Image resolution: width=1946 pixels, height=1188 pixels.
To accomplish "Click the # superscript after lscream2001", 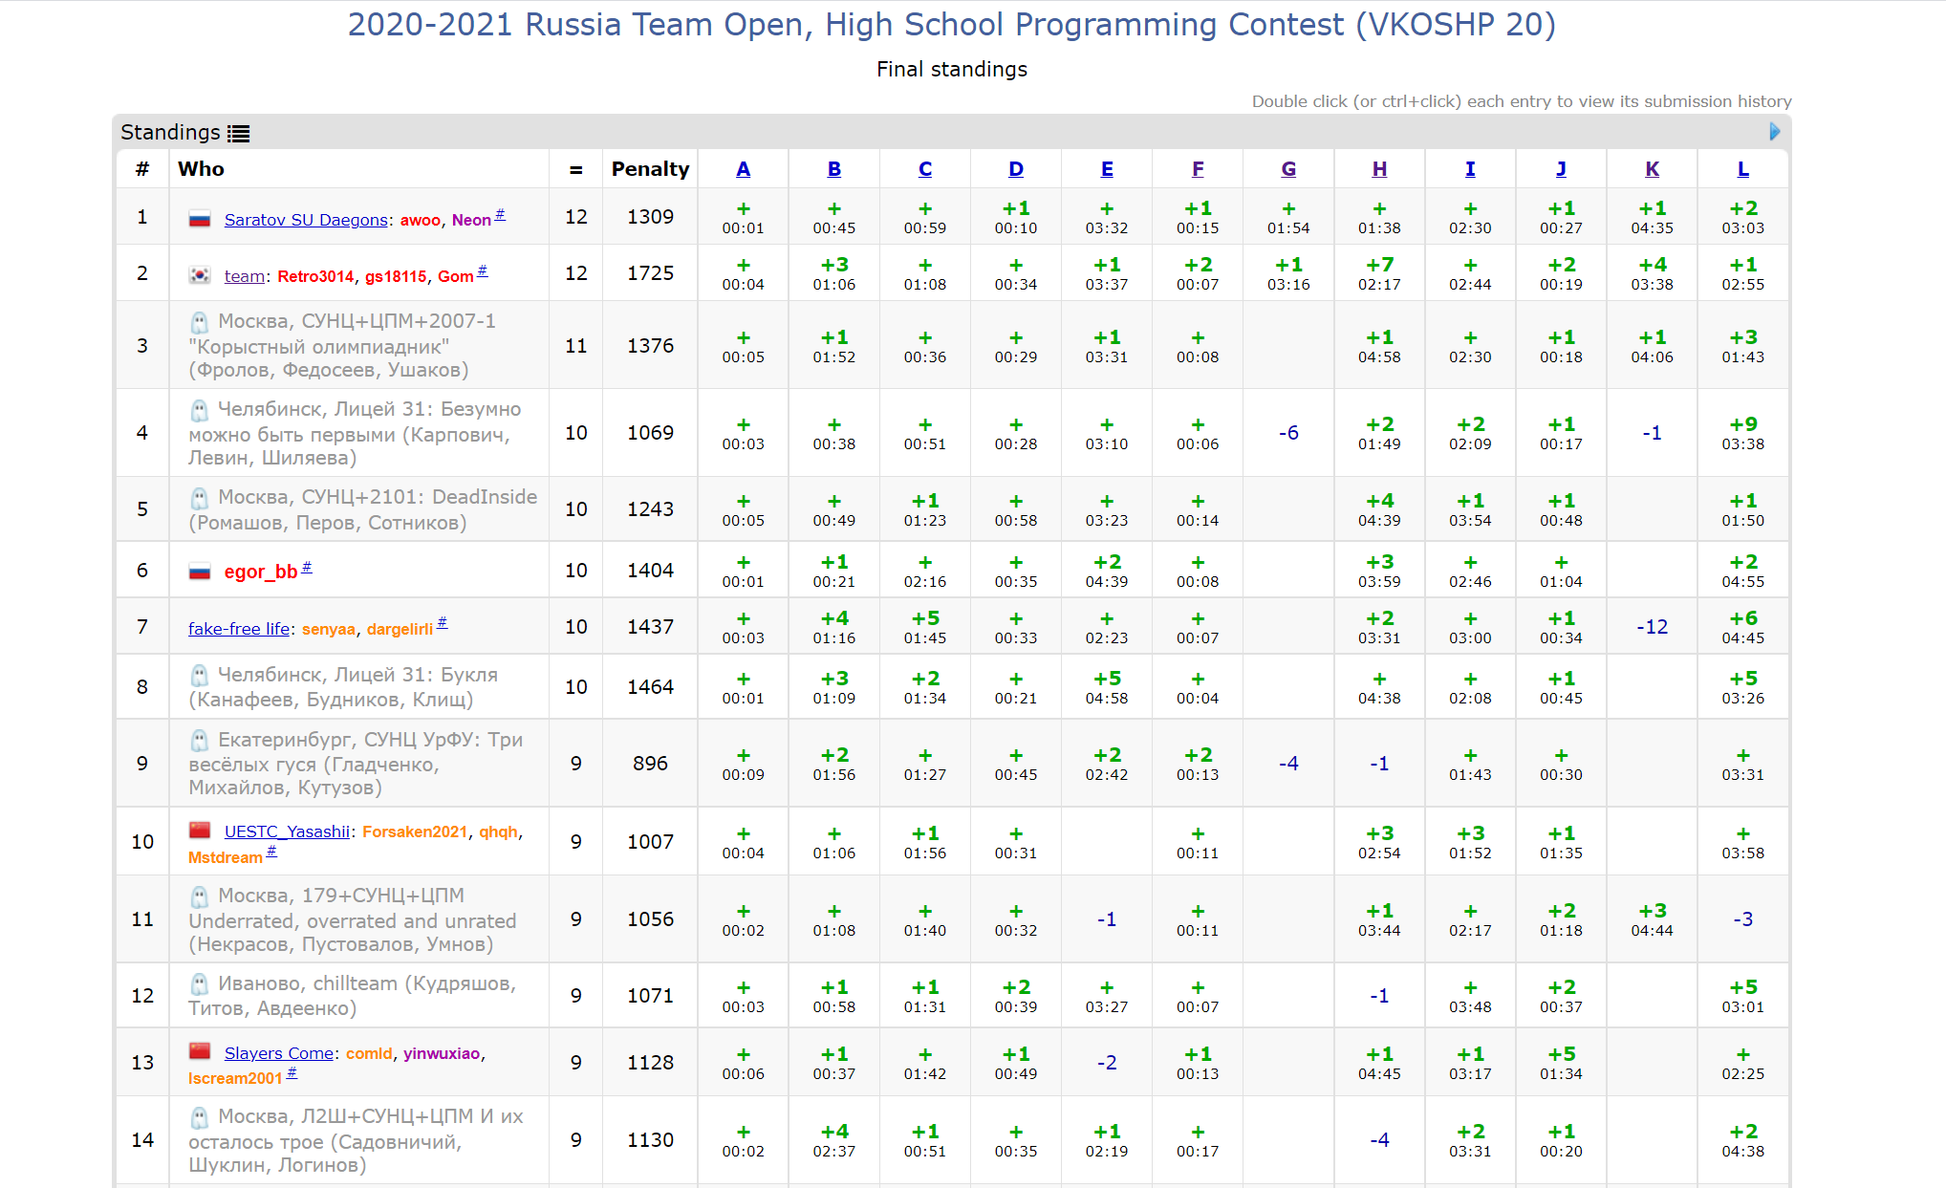I will pyautogui.click(x=292, y=1072).
